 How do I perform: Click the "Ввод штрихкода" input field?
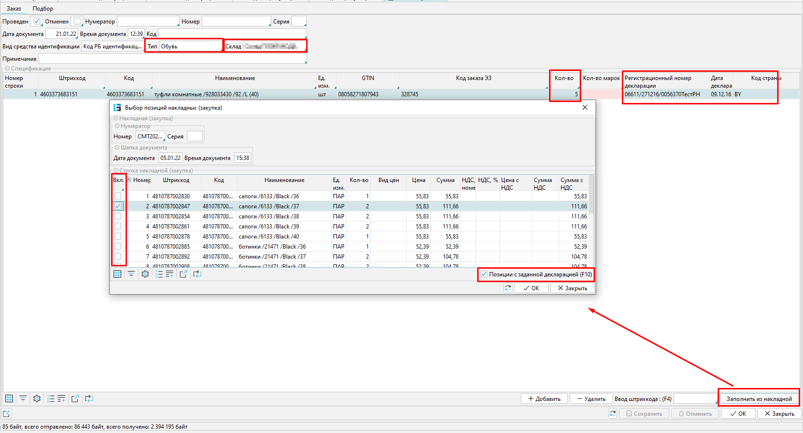point(695,399)
